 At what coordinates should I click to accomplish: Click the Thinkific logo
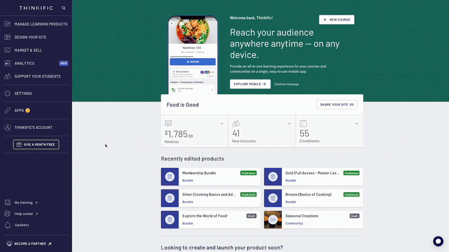(36, 8)
